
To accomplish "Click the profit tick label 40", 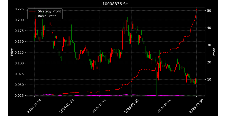I will (209, 28).
